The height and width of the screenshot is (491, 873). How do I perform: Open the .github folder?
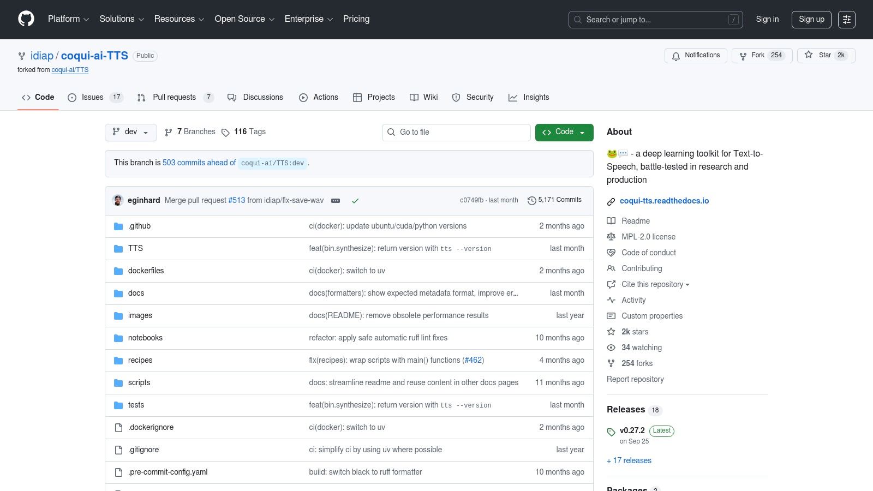[x=140, y=226]
